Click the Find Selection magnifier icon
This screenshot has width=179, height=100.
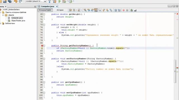pyautogui.click(x=85, y=10)
